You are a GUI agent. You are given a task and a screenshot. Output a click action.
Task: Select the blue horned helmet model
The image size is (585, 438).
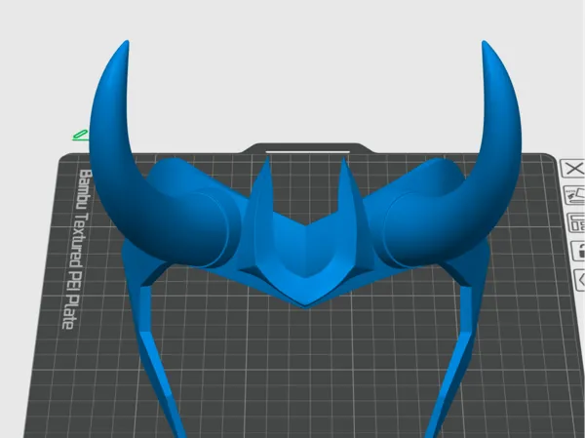tap(305, 239)
